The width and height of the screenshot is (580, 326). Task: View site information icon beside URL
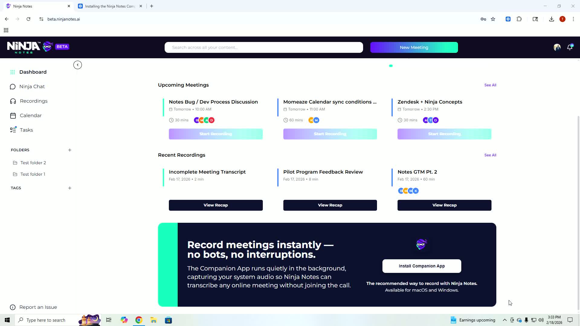pos(41,19)
